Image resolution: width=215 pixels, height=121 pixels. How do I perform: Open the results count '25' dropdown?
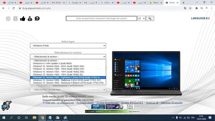point(141,18)
